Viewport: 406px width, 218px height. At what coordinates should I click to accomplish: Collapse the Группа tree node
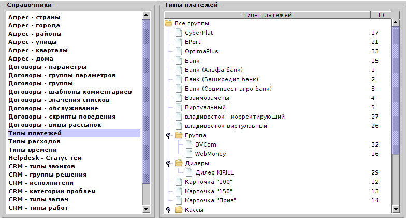[168, 135]
